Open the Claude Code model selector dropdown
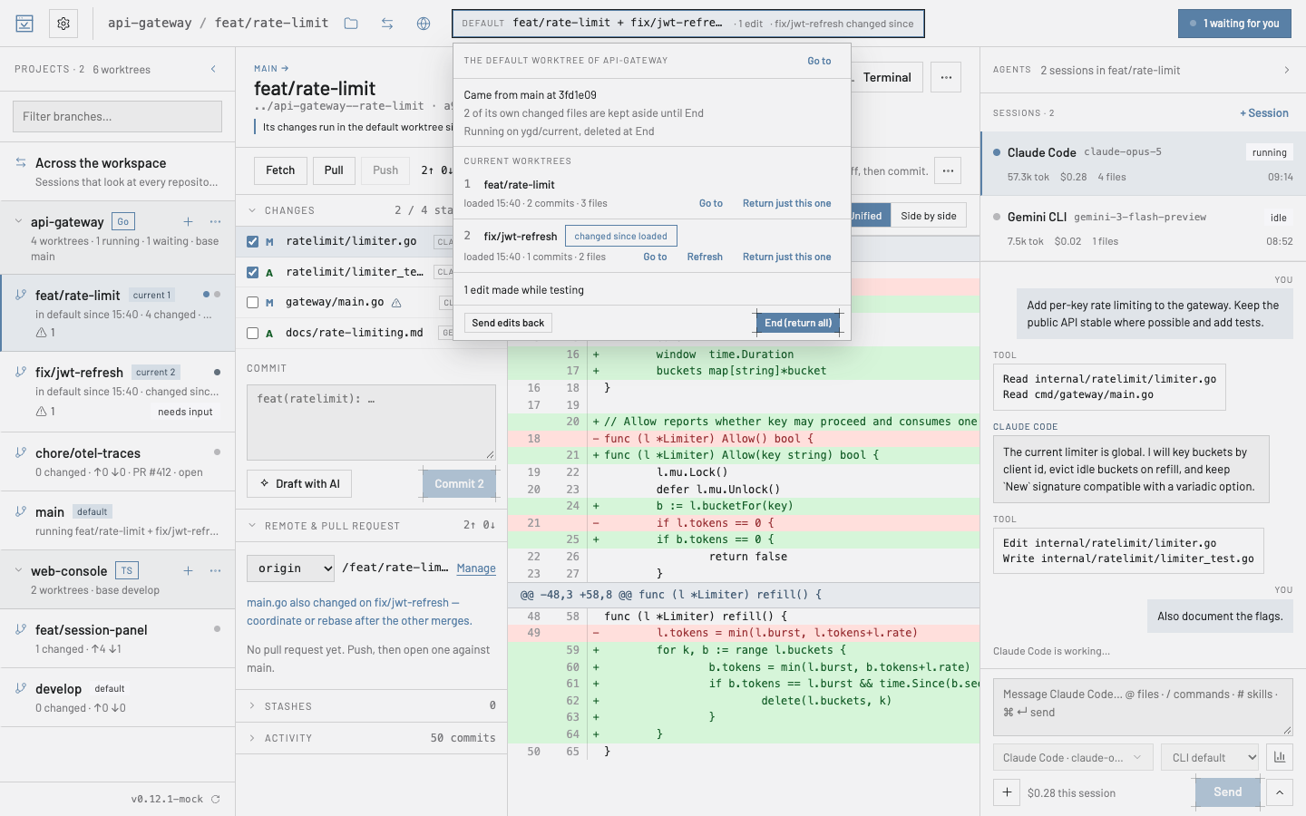1306x816 pixels. click(x=1073, y=757)
